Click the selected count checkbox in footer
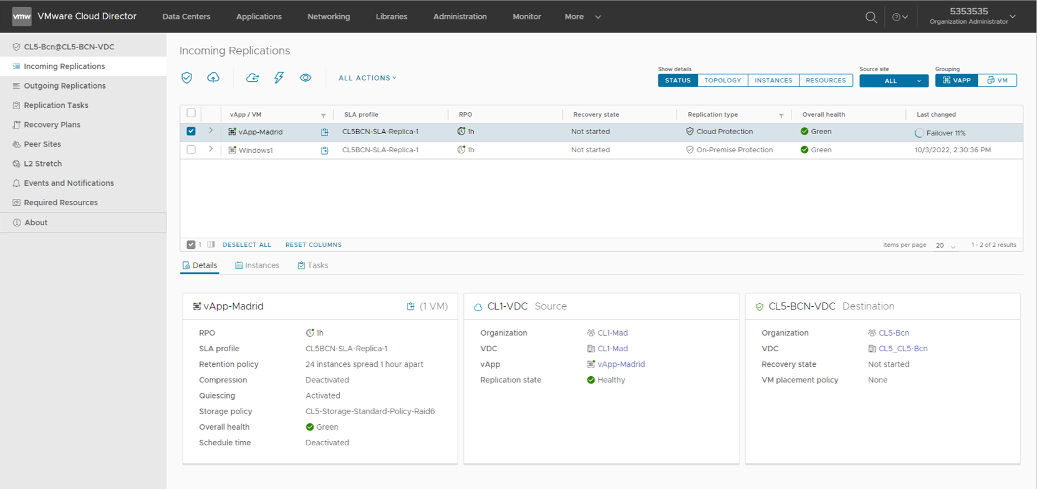This screenshot has width=1037, height=489. [x=191, y=244]
